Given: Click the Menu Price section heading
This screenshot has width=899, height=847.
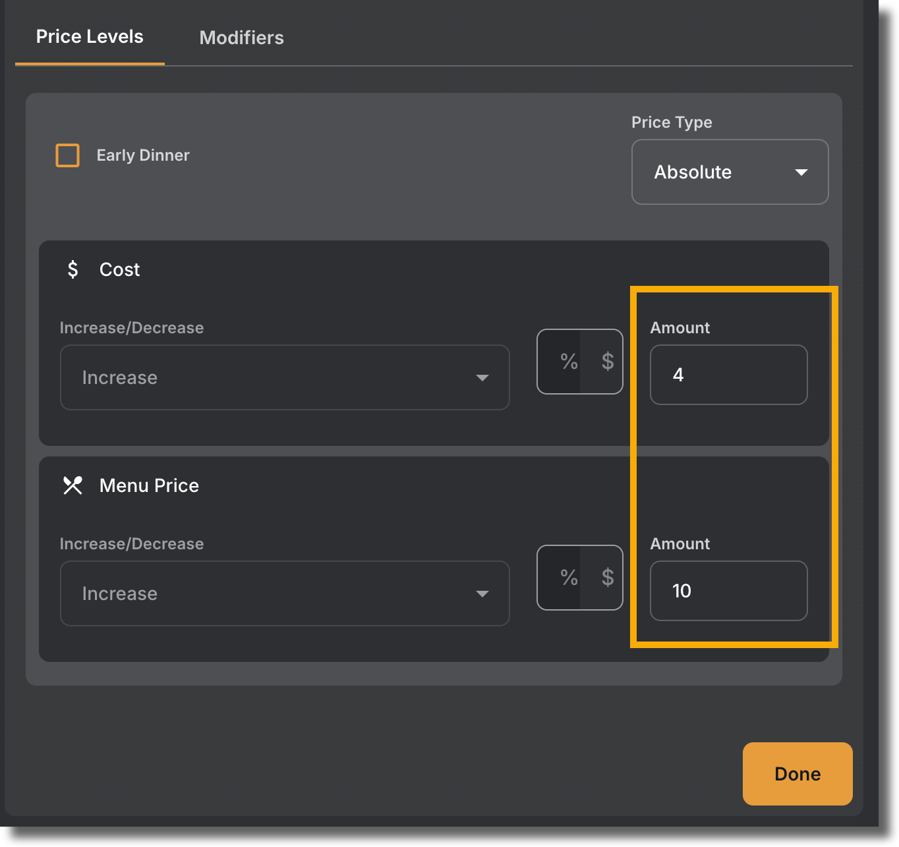Looking at the screenshot, I should pos(149,485).
